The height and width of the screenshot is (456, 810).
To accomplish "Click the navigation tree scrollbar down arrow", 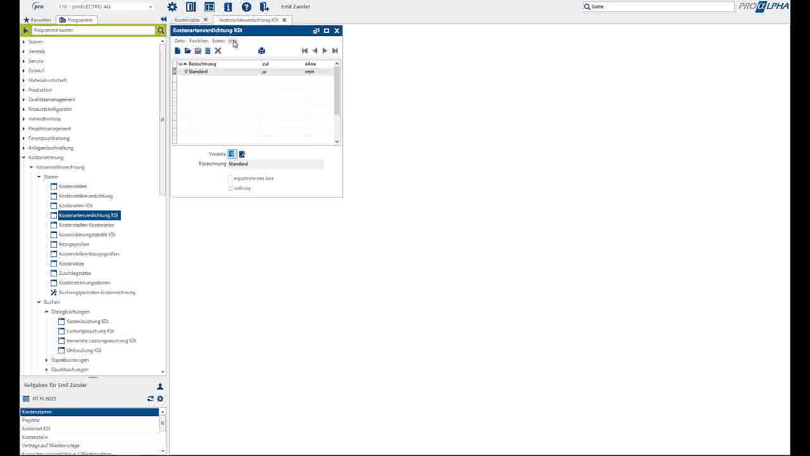I will point(163,372).
